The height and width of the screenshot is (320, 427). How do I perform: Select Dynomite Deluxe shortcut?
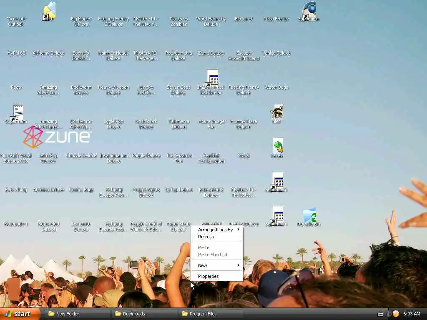point(81,226)
